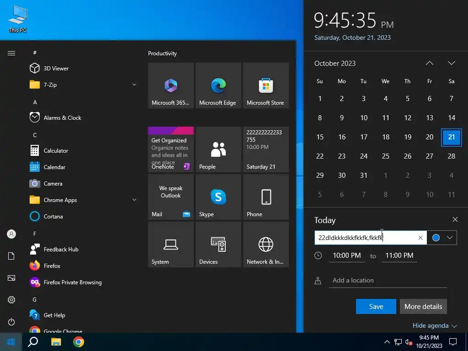Click Save to store the event
Screen dimensions: 468x351
[x=376, y=307]
